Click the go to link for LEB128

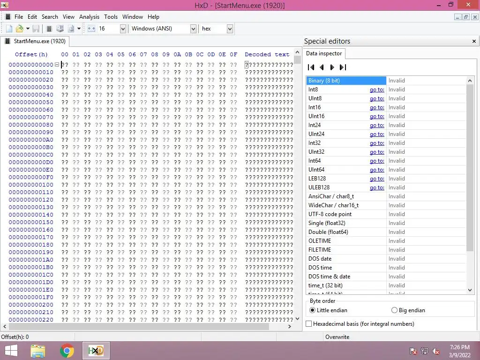pyautogui.click(x=377, y=179)
